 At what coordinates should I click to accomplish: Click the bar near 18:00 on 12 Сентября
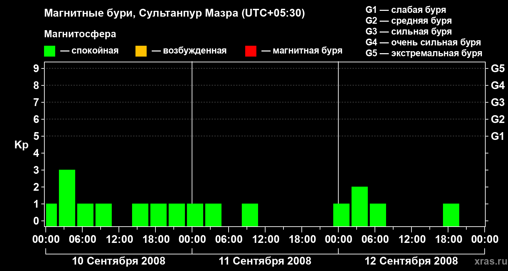[451, 215]
